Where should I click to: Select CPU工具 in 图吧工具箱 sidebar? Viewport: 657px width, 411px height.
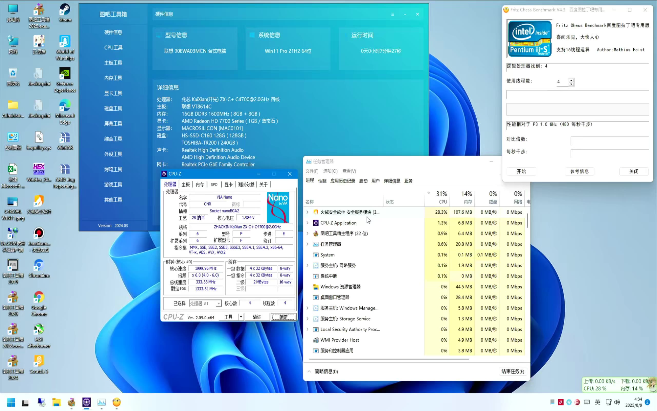click(x=113, y=47)
